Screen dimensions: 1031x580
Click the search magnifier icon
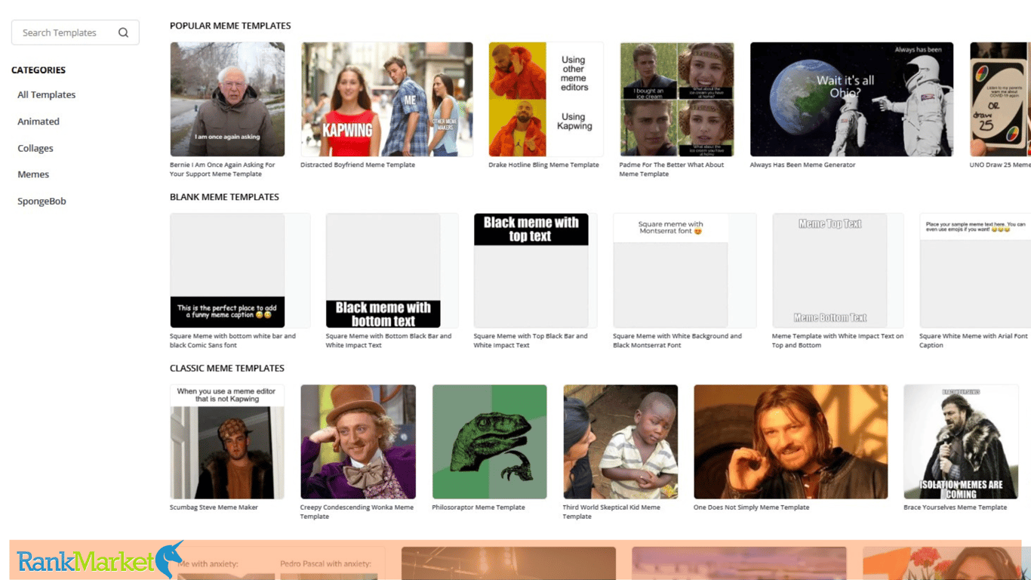(x=123, y=32)
